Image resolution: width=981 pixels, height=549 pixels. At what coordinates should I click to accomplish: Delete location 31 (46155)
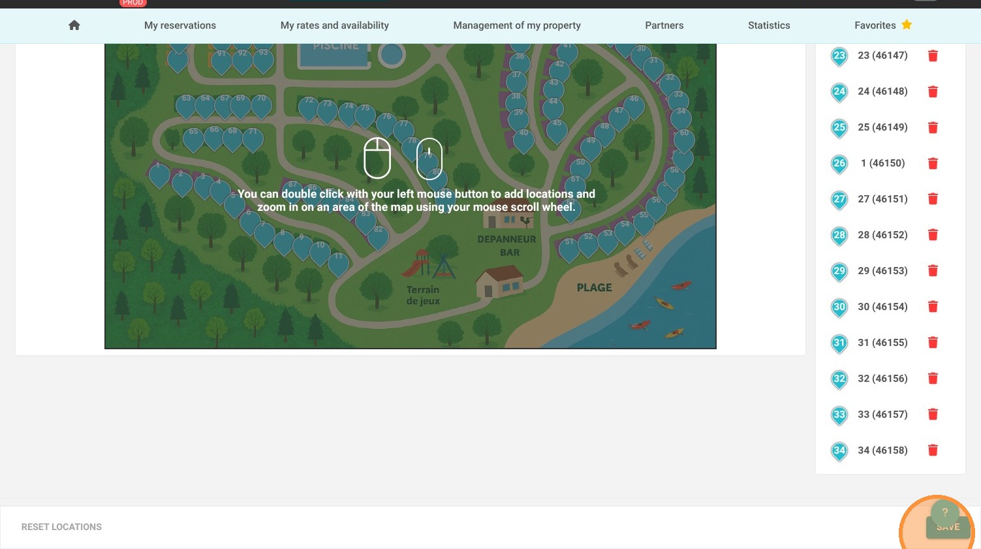point(933,343)
